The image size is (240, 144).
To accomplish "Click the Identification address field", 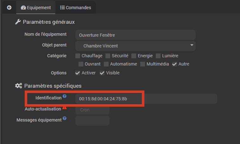I will (x=146, y=99).
